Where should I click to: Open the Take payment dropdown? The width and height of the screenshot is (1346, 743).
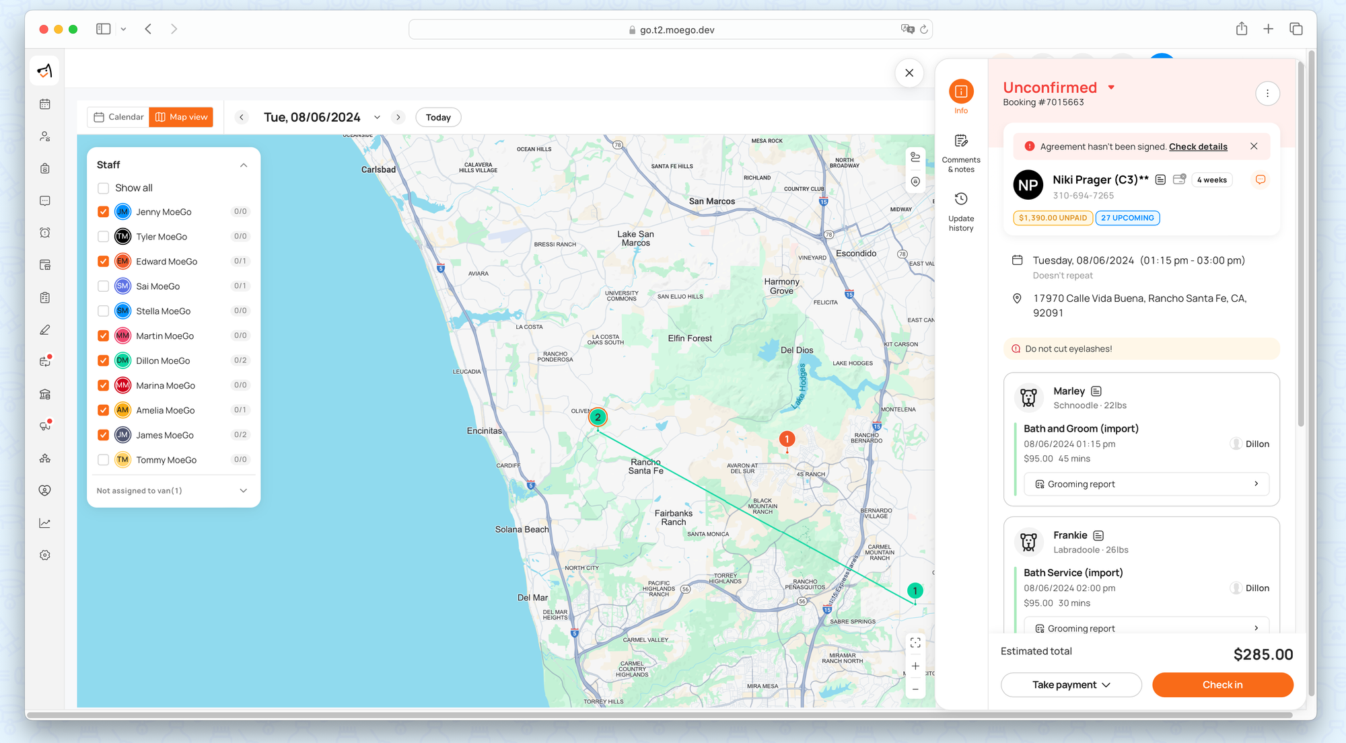[x=1071, y=685]
